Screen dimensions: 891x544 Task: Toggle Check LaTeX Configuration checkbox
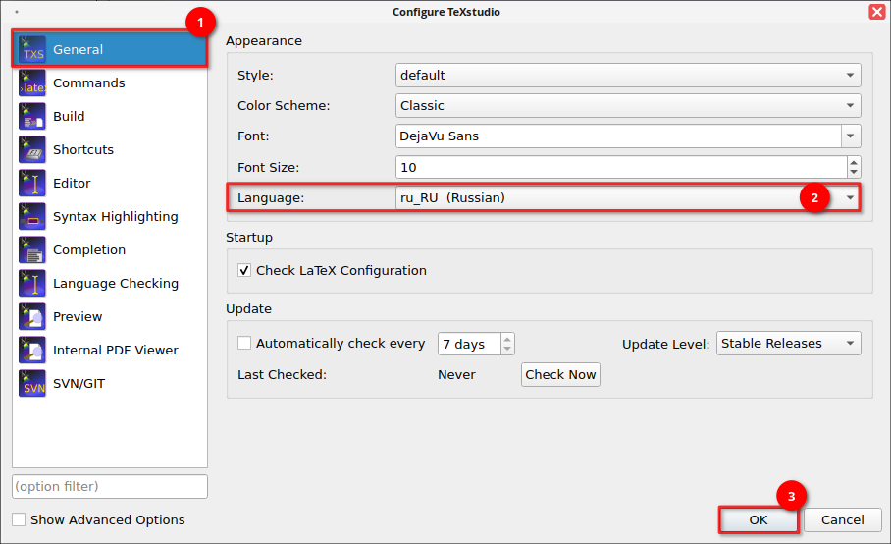(244, 271)
